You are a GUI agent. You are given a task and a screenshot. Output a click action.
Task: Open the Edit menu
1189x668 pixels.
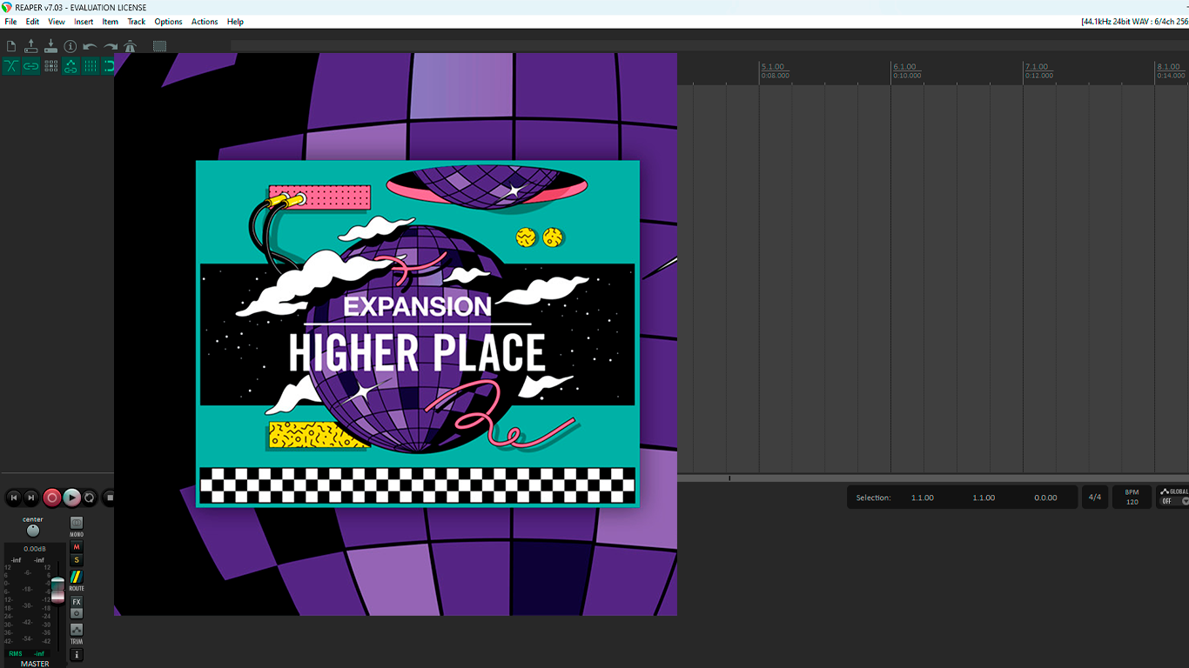32,22
